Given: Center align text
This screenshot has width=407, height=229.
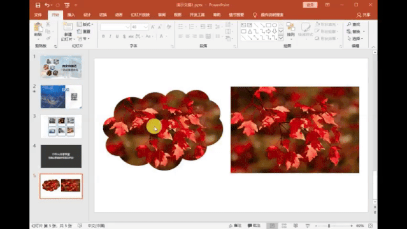Looking at the screenshot, I should pyautogui.click(x=188, y=36).
